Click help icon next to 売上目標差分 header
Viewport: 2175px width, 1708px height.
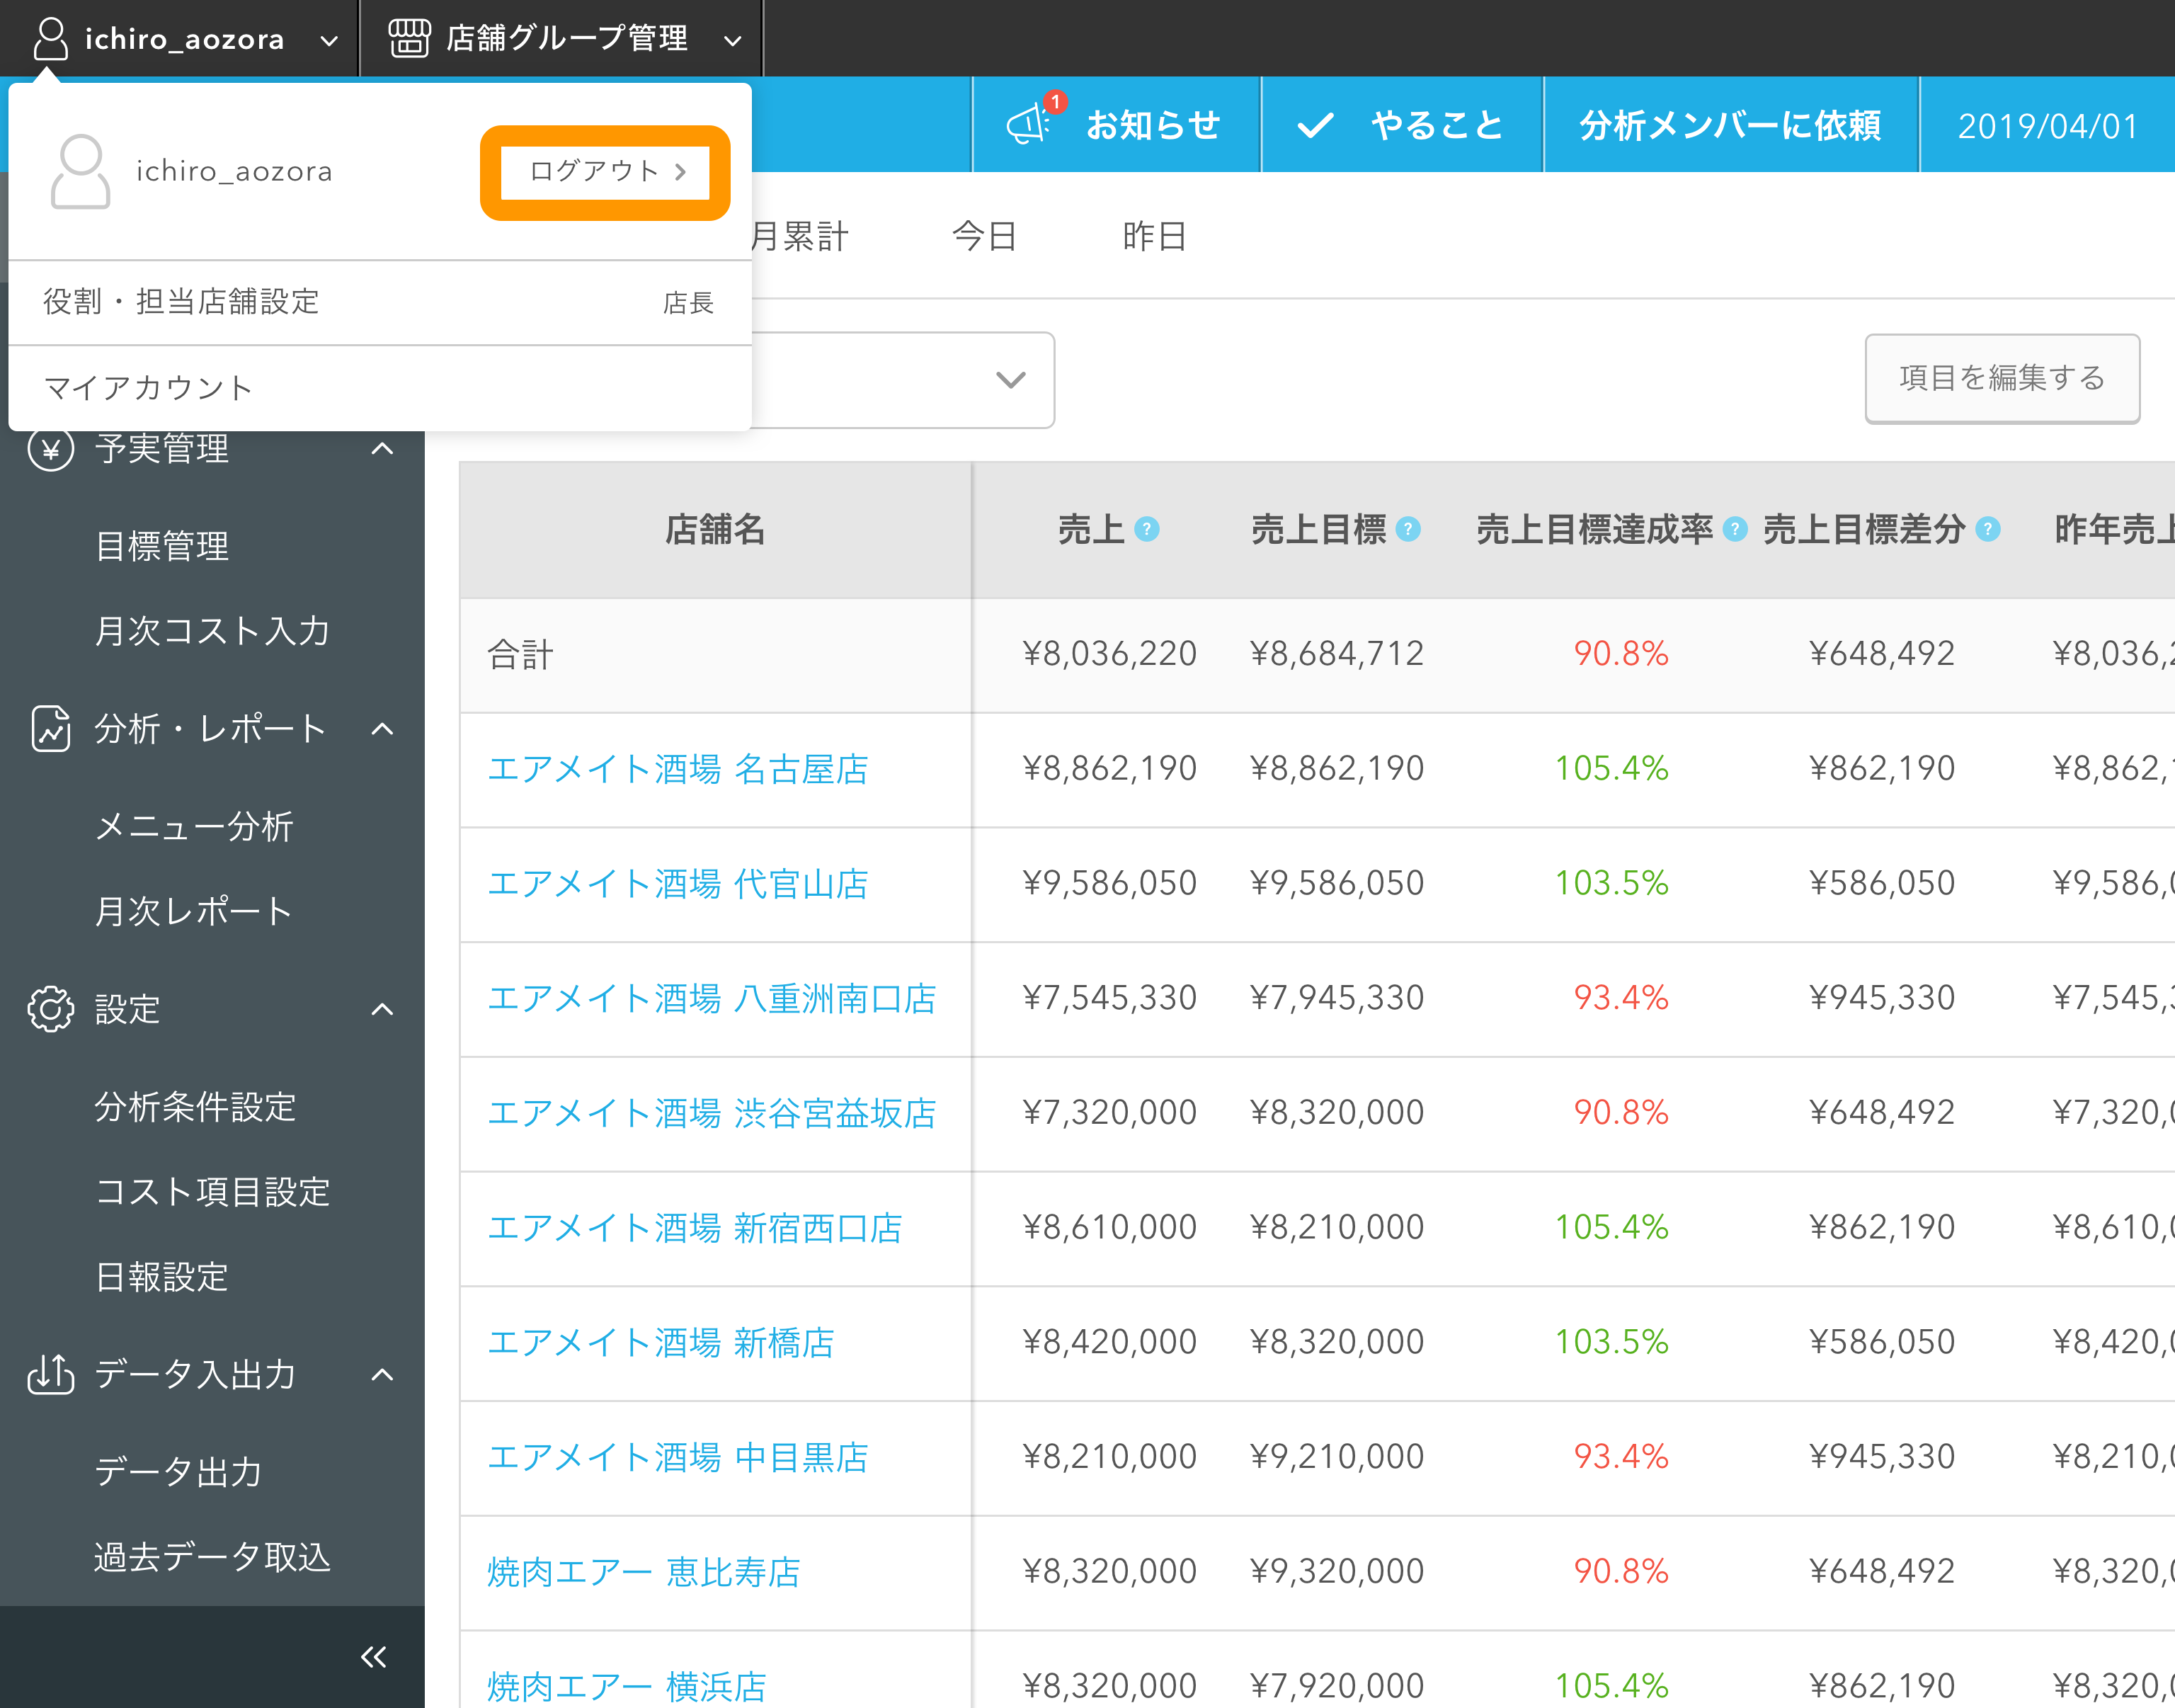[x=1989, y=529]
